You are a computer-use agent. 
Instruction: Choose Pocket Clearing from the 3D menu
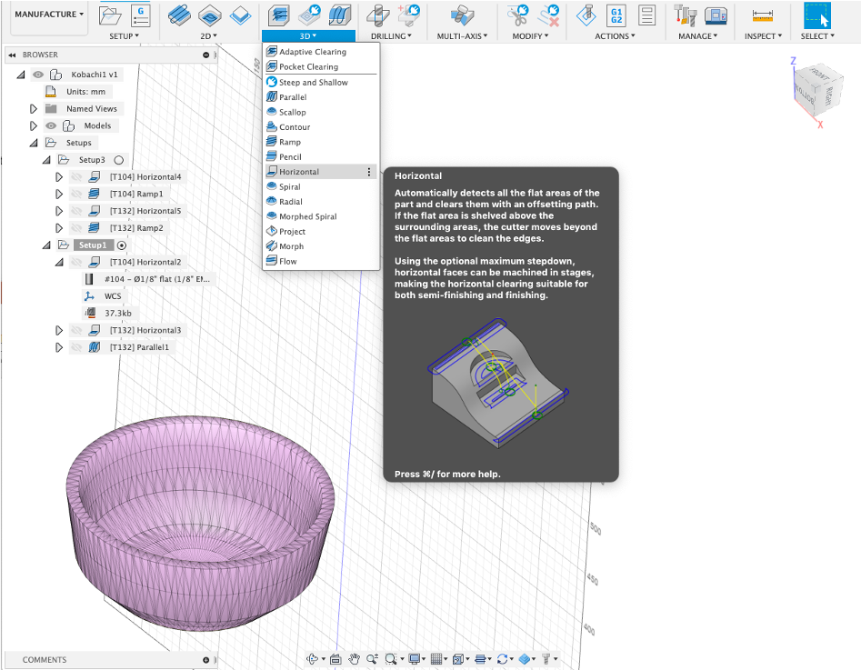321,66
